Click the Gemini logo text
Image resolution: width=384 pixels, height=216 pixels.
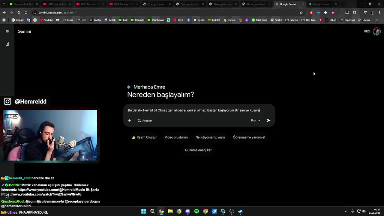24,31
